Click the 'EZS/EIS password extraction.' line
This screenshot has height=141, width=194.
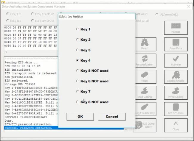(28, 124)
